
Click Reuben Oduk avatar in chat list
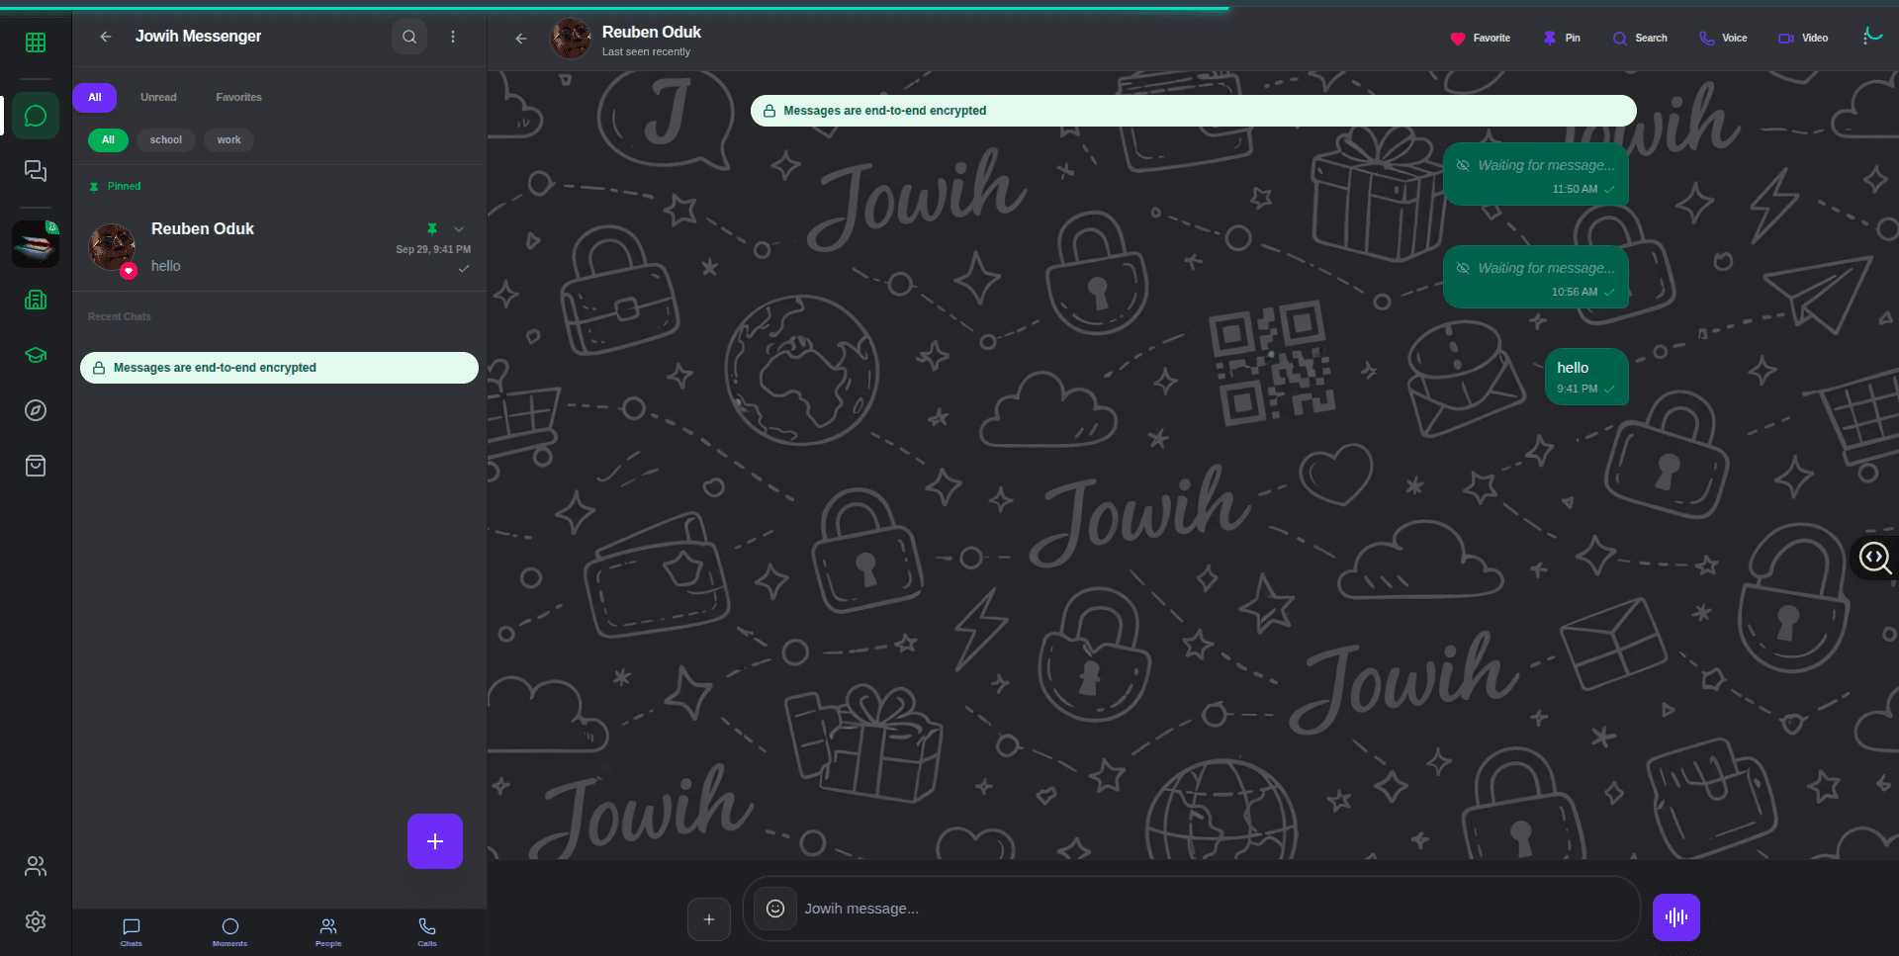(x=112, y=247)
